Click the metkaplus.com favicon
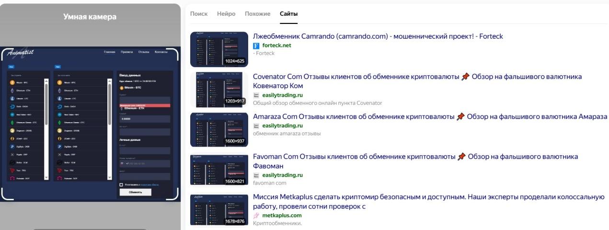Image resolution: width=609 pixels, height=230 pixels. point(256,215)
